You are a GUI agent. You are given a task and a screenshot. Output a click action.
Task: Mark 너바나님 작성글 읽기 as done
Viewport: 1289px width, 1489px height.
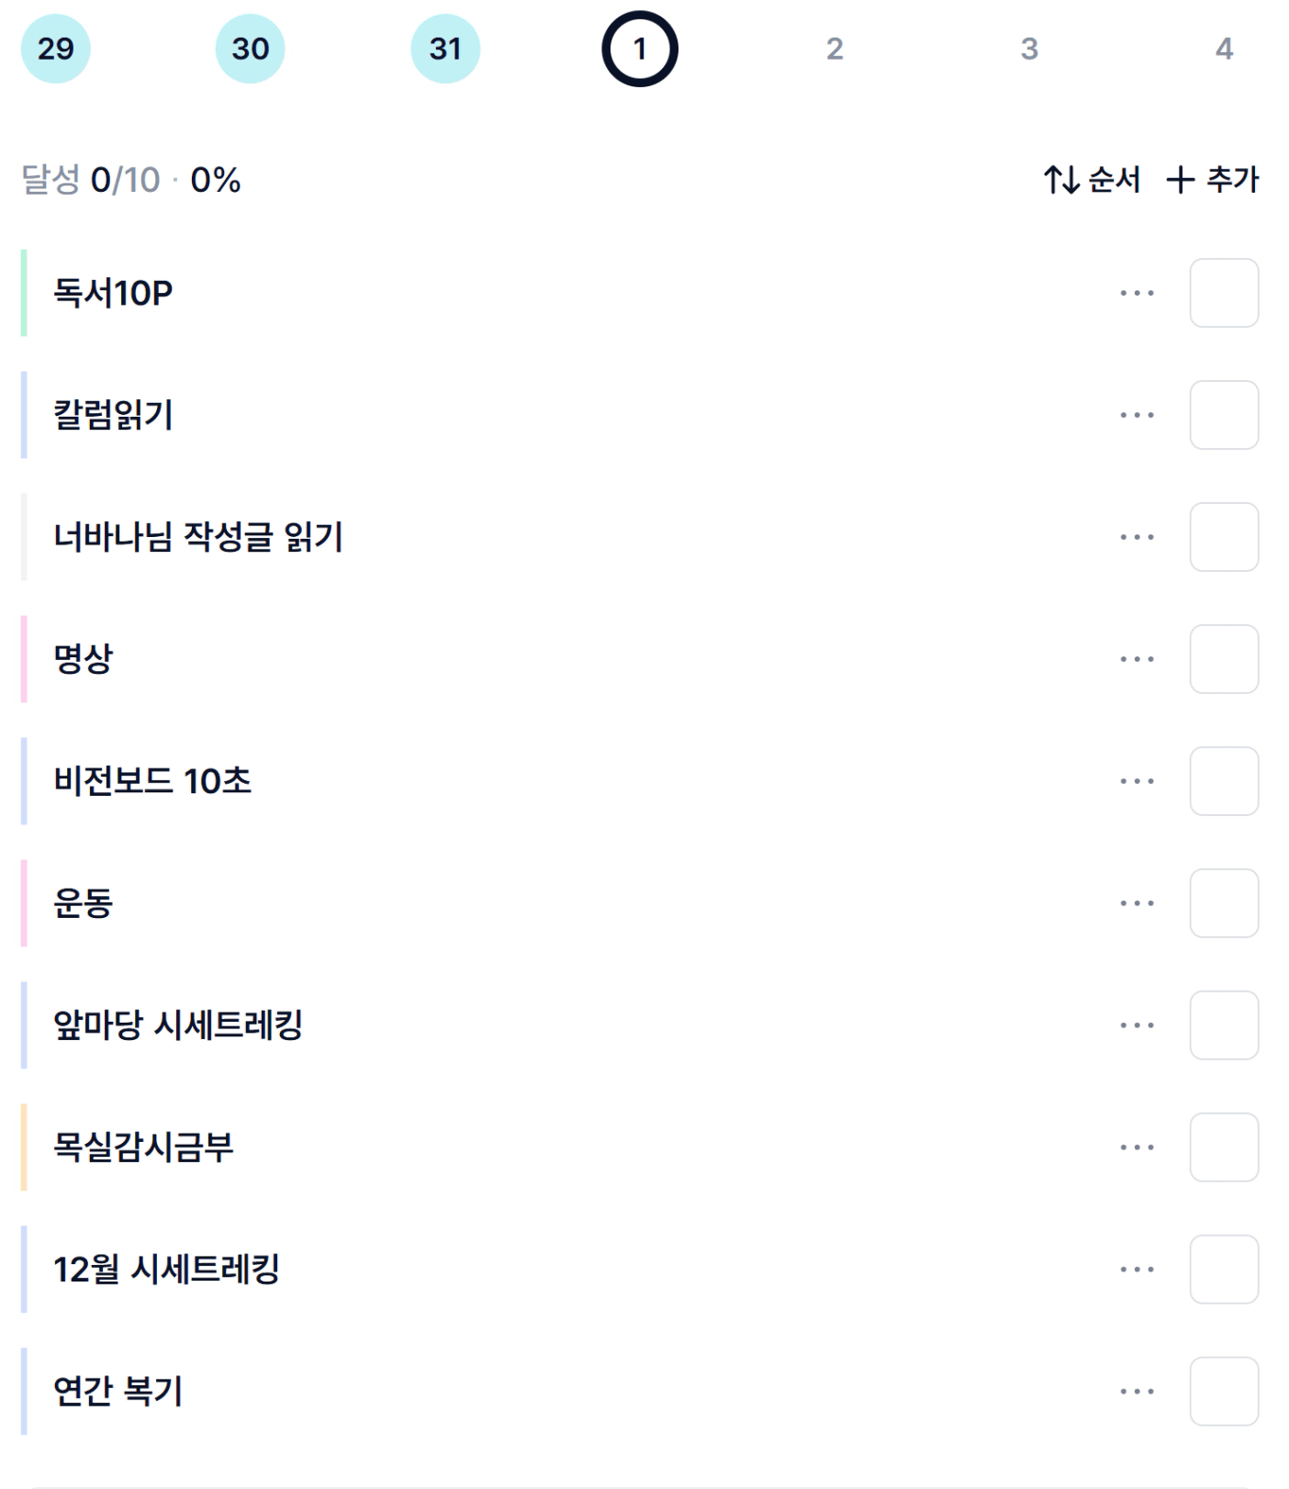1223,537
